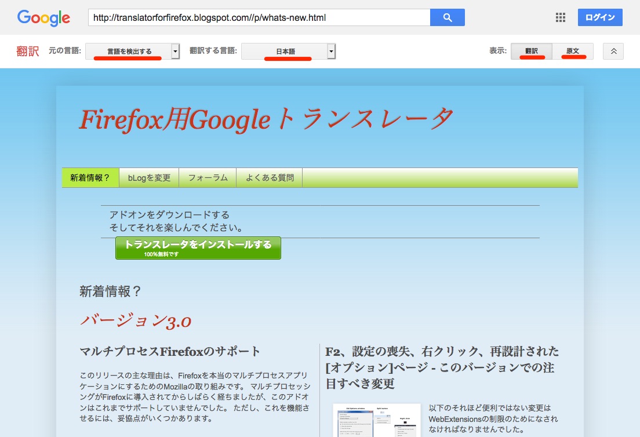Click the バージョン3.0 heading
The image size is (640, 437).
pos(136,321)
